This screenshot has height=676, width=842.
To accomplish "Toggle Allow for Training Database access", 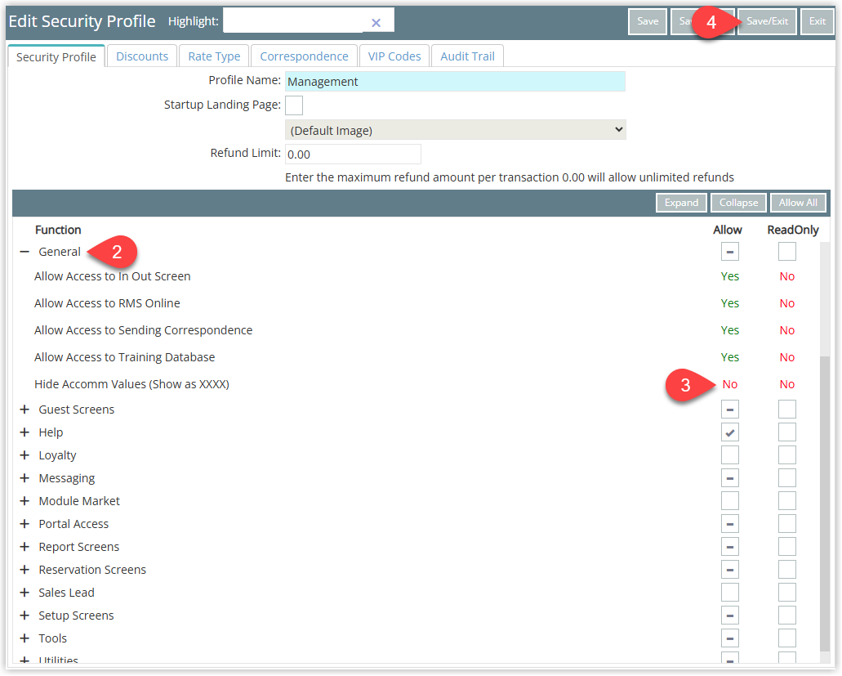I will click(x=730, y=357).
